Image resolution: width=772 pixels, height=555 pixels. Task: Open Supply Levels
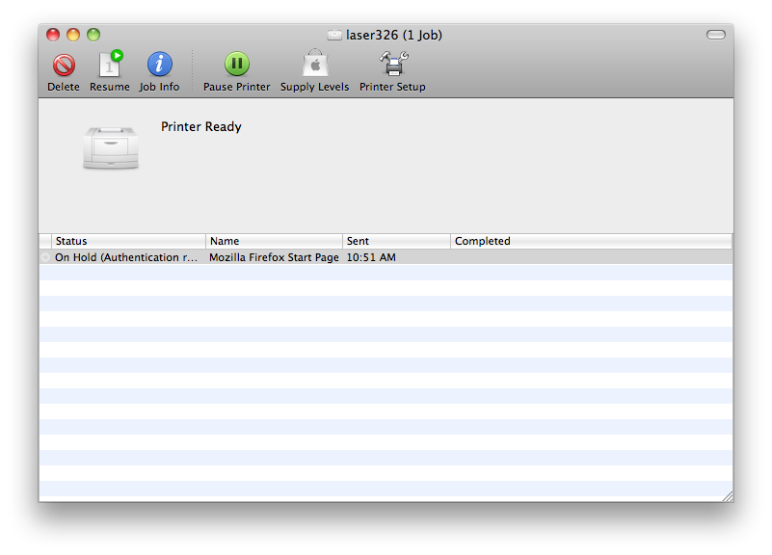(x=314, y=66)
